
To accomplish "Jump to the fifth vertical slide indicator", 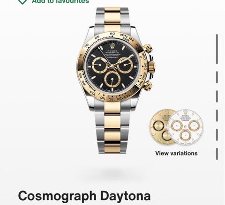I will (217, 135).
